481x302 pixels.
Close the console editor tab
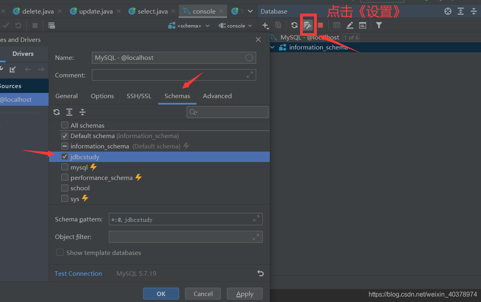click(221, 11)
